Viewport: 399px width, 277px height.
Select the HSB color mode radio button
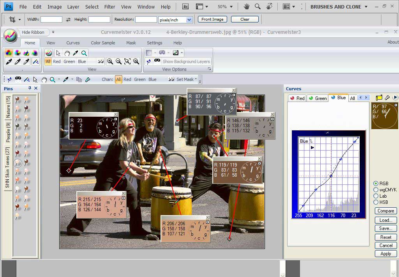376,202
